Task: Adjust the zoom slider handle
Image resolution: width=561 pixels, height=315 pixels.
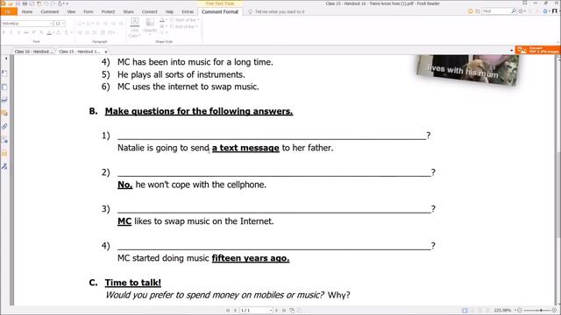Action: (x=542, y=311)
